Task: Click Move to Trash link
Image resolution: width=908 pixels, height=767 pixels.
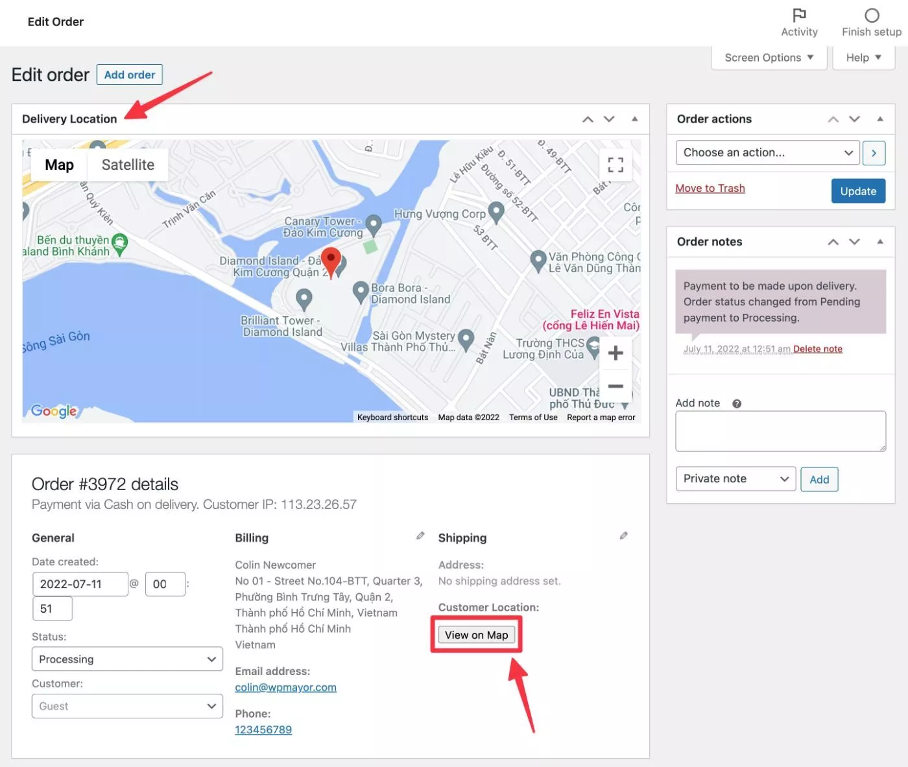Action: coord(710,188)
